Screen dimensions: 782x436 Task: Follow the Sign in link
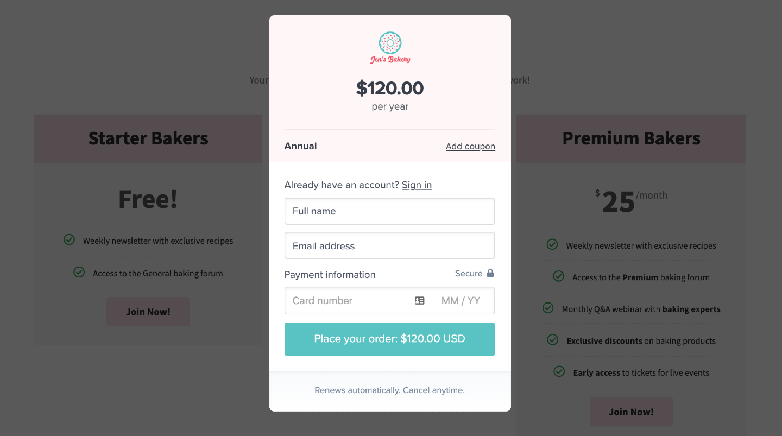pyautogui.click(x=417, y=185)
